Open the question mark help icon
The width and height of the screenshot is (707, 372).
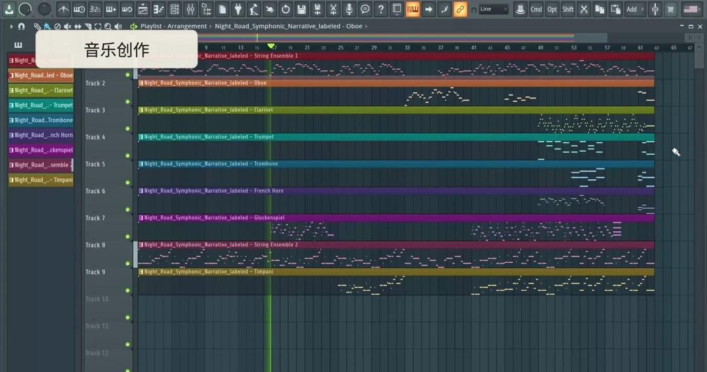pos(380,9)
